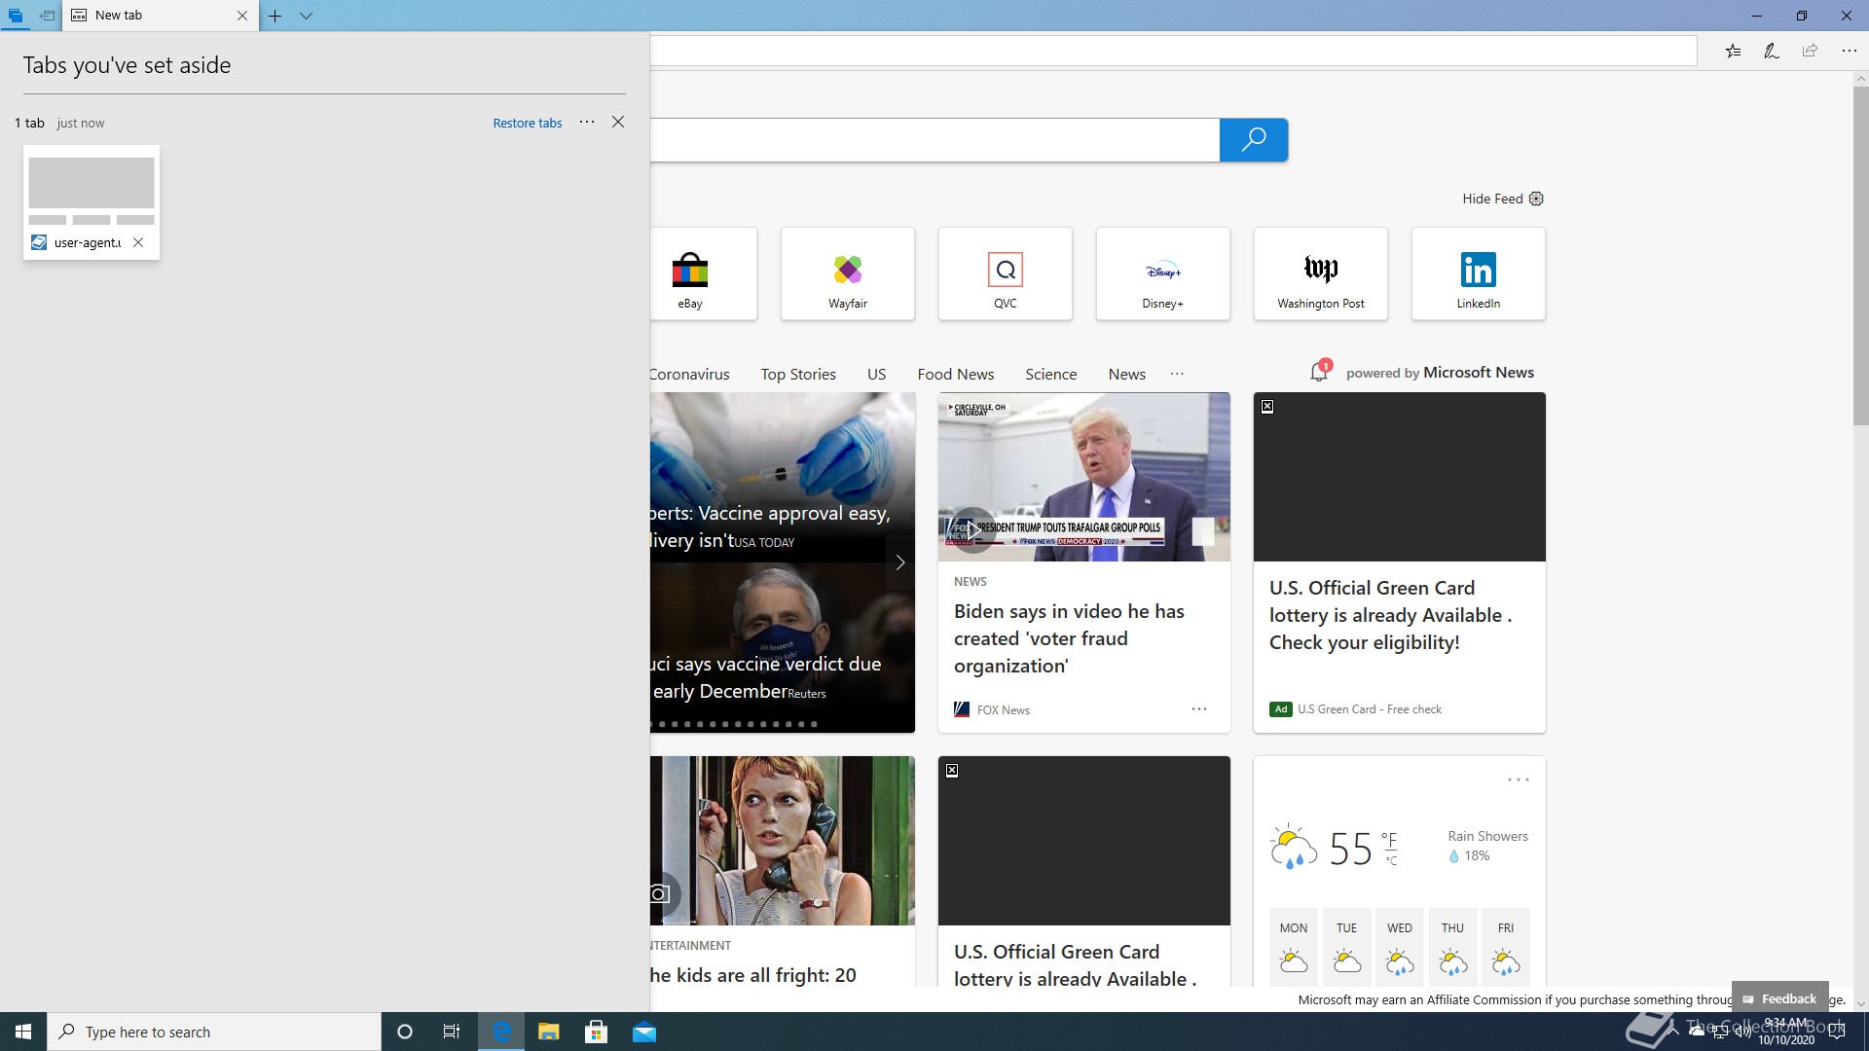Click the web search magnifier button
Image resolution: width=1869 pixels, height=1051 pixels.
point(1254,139)
